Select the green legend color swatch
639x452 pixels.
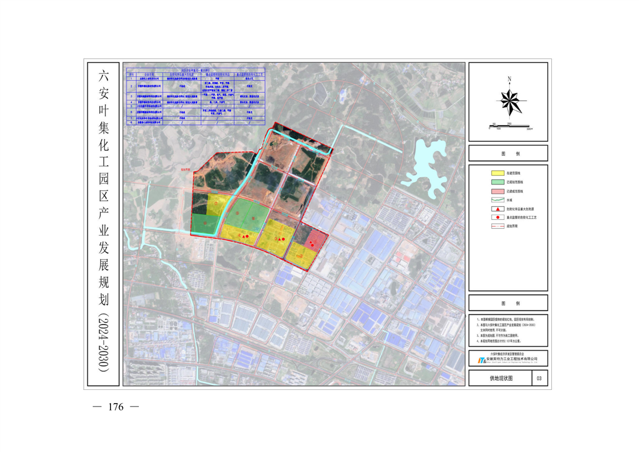497,182
